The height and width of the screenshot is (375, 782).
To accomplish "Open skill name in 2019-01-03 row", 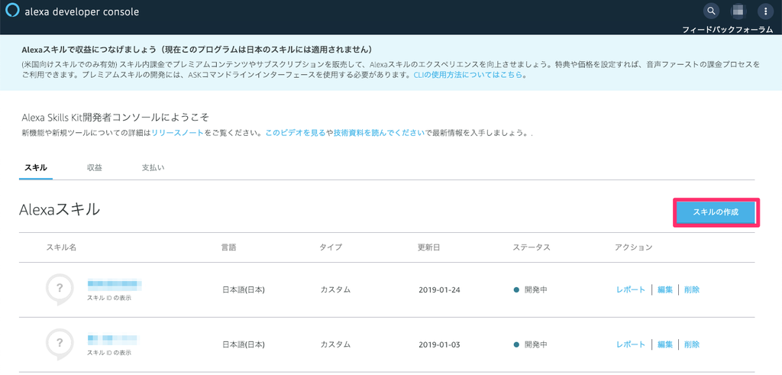I will coord(113,340).
